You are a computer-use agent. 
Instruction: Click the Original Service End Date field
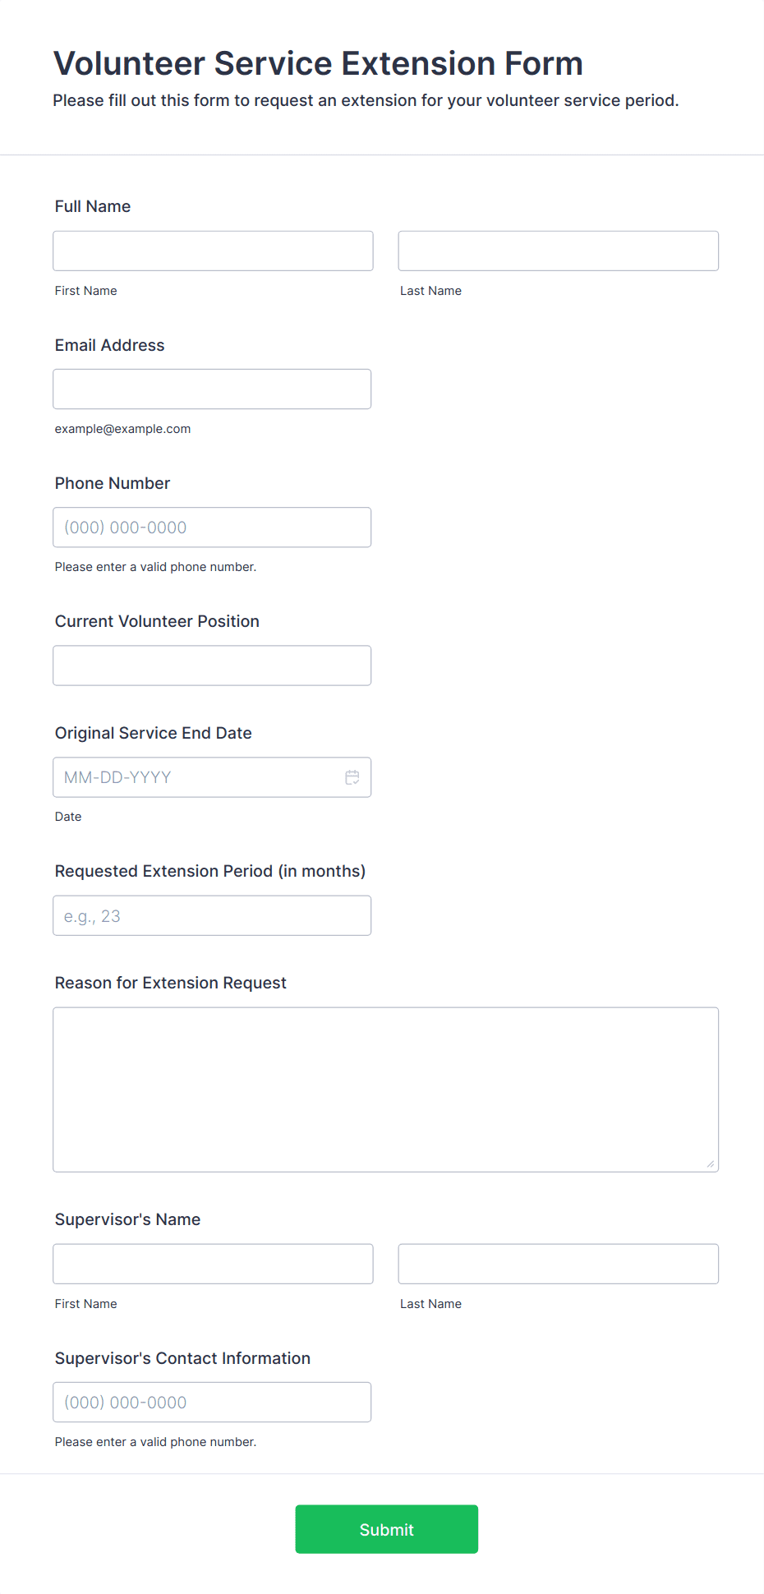pos(197,777)
